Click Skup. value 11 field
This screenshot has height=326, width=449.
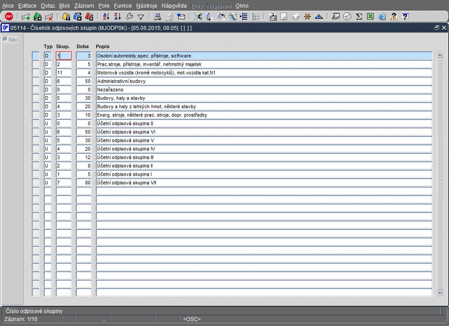click(63, 72)
